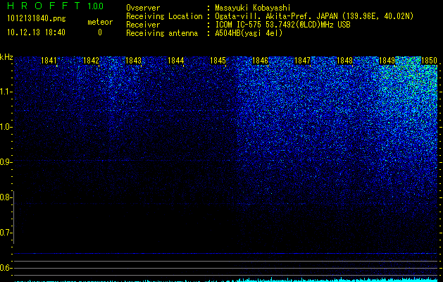Click the 1.0 frequency axis label
This screenshot has width=443, height=282.
(6, 127)
